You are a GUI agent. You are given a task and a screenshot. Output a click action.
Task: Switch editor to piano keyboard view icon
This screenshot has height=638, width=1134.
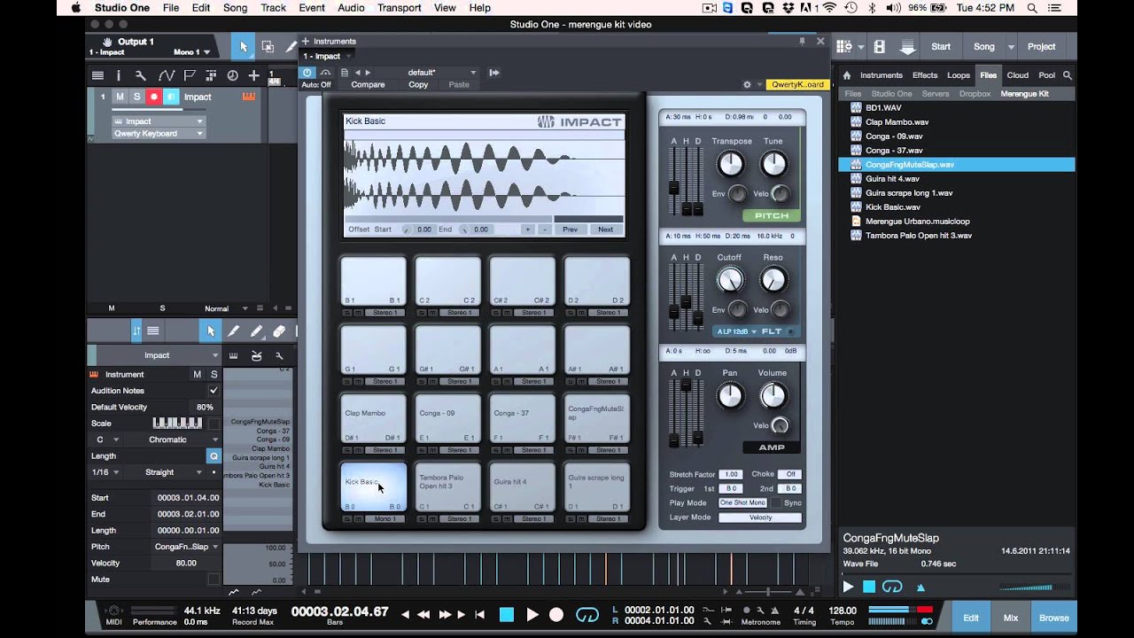[234, 355]
